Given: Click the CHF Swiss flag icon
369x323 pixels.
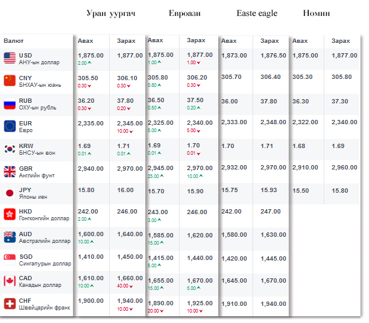Looking at the screenshot, I should pos(10,304).
